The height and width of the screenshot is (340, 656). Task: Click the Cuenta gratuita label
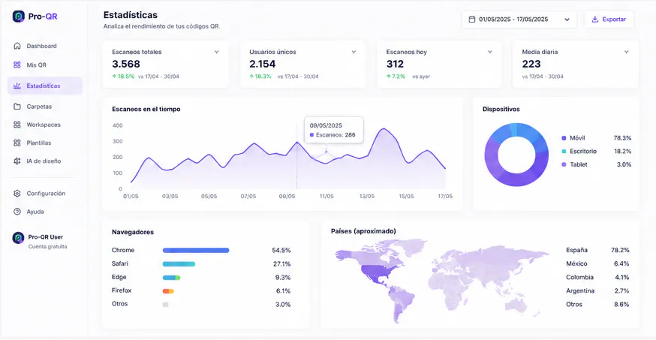tap(48, 247)
